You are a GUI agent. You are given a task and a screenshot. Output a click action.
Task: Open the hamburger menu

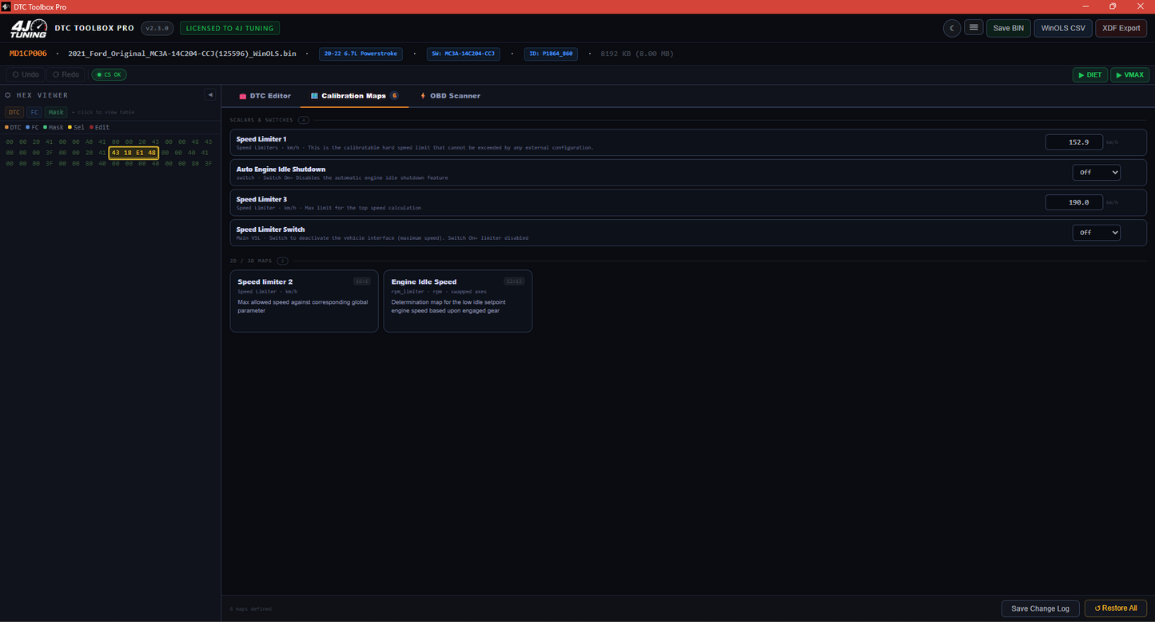[974, 28]
